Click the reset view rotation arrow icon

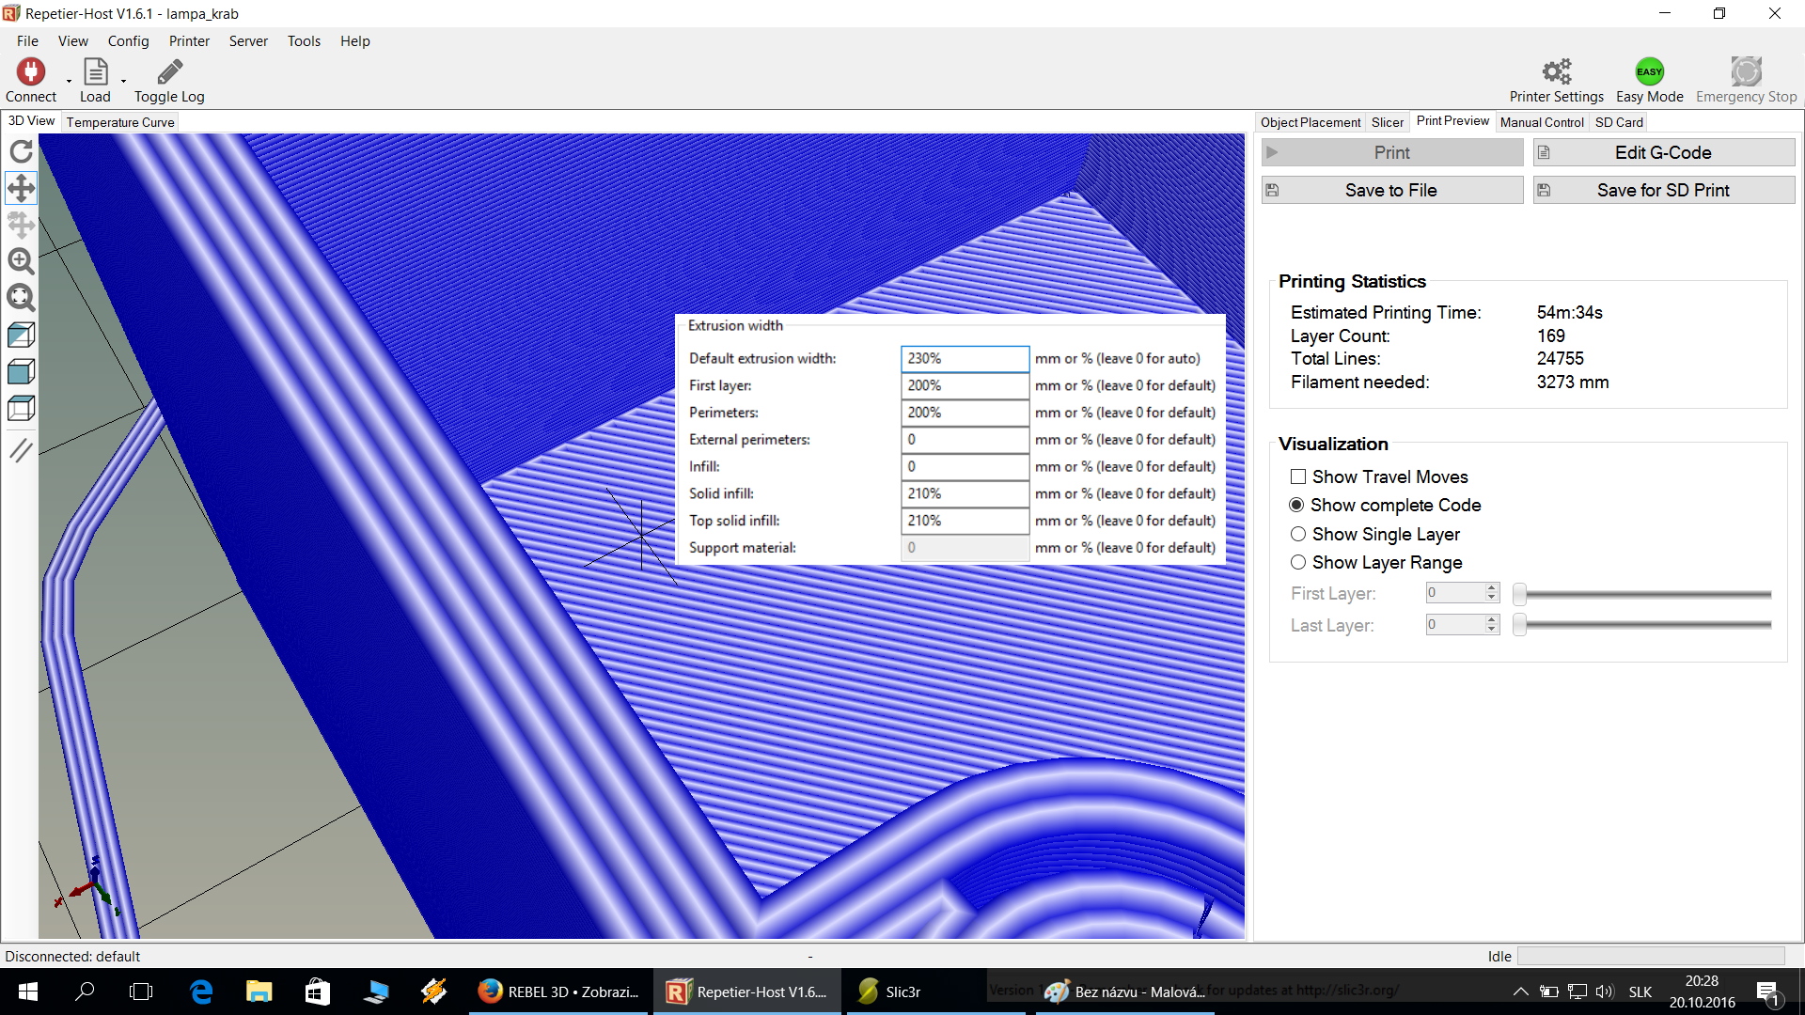pos(21,151)
